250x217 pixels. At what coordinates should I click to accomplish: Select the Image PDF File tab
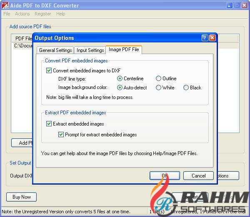coord(124,49)
